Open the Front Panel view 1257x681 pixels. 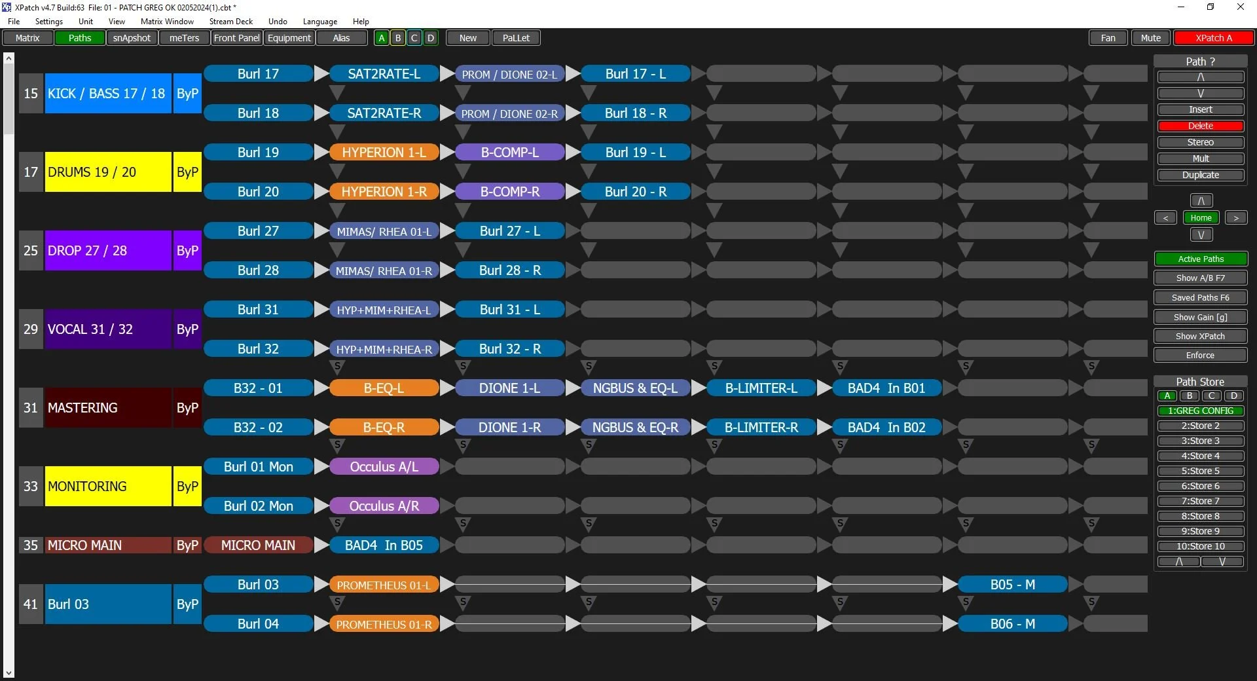coord(236,37)
